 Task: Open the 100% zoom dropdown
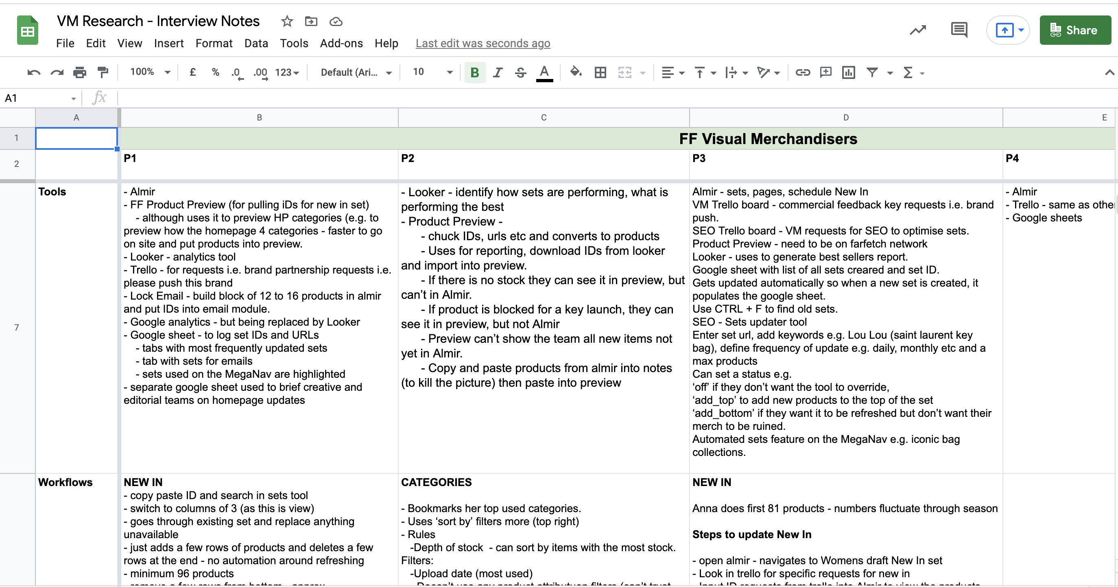pyautogui.click(x=150, y=72)
